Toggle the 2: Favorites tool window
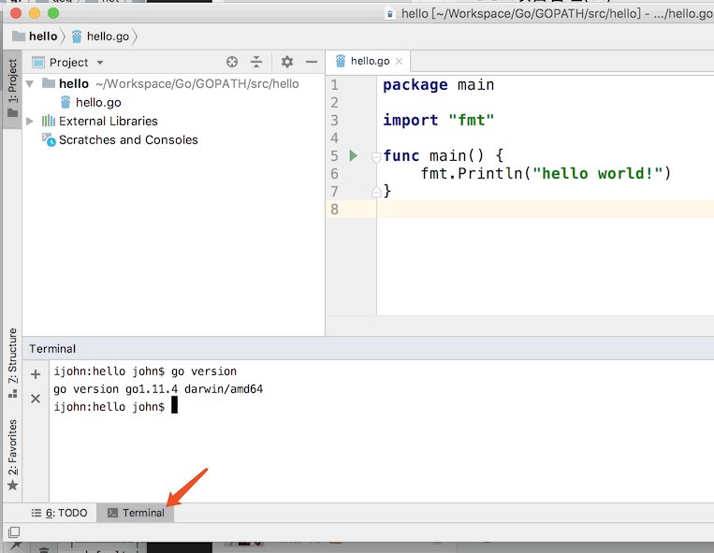Viewport: 714px width, 553px height. (12, 454)
